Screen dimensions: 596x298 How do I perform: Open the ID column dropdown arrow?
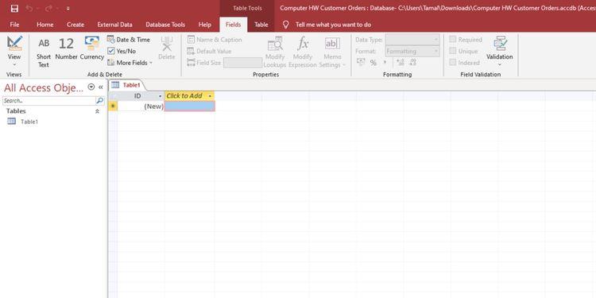coord(160,96)
